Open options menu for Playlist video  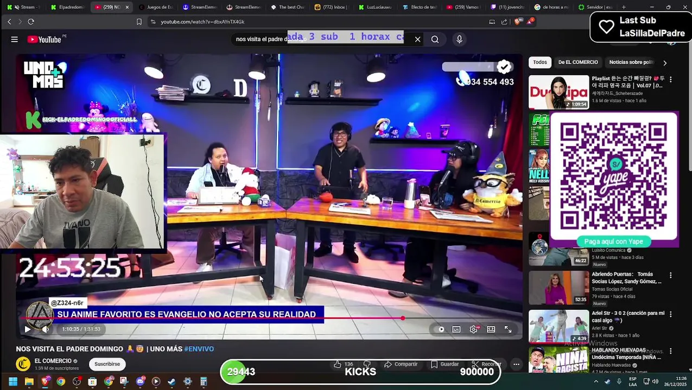(x=670, y=79)
